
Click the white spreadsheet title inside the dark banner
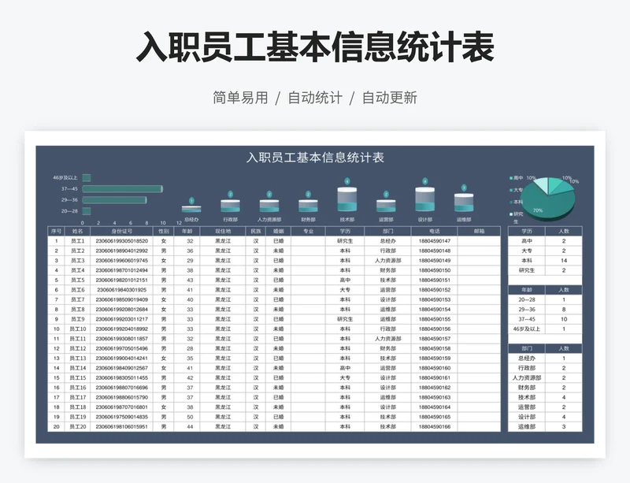pos(315,158)
